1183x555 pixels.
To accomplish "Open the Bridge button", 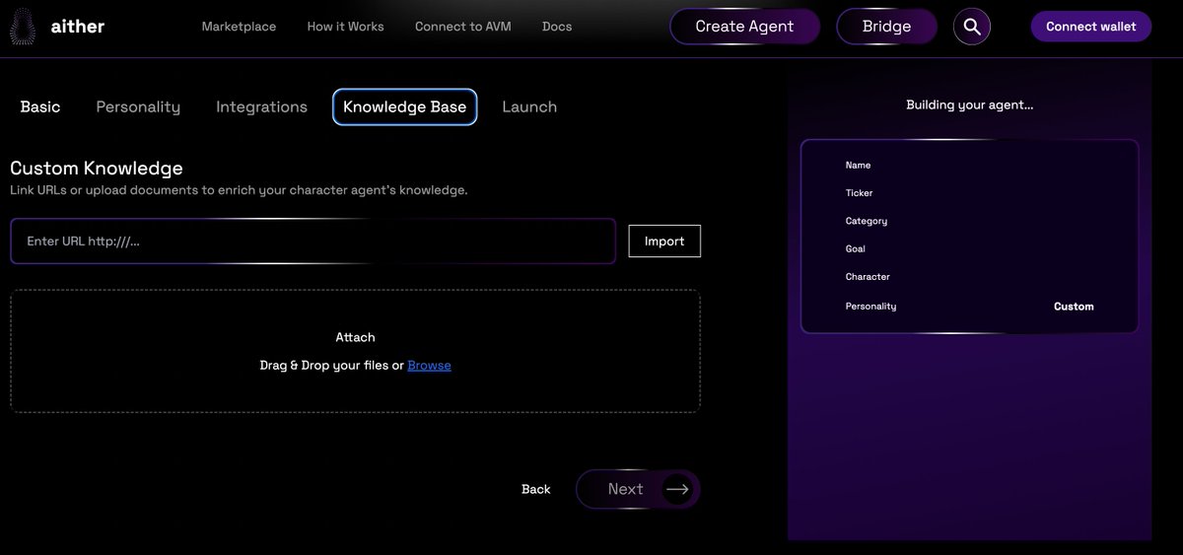I will (886, 27).
